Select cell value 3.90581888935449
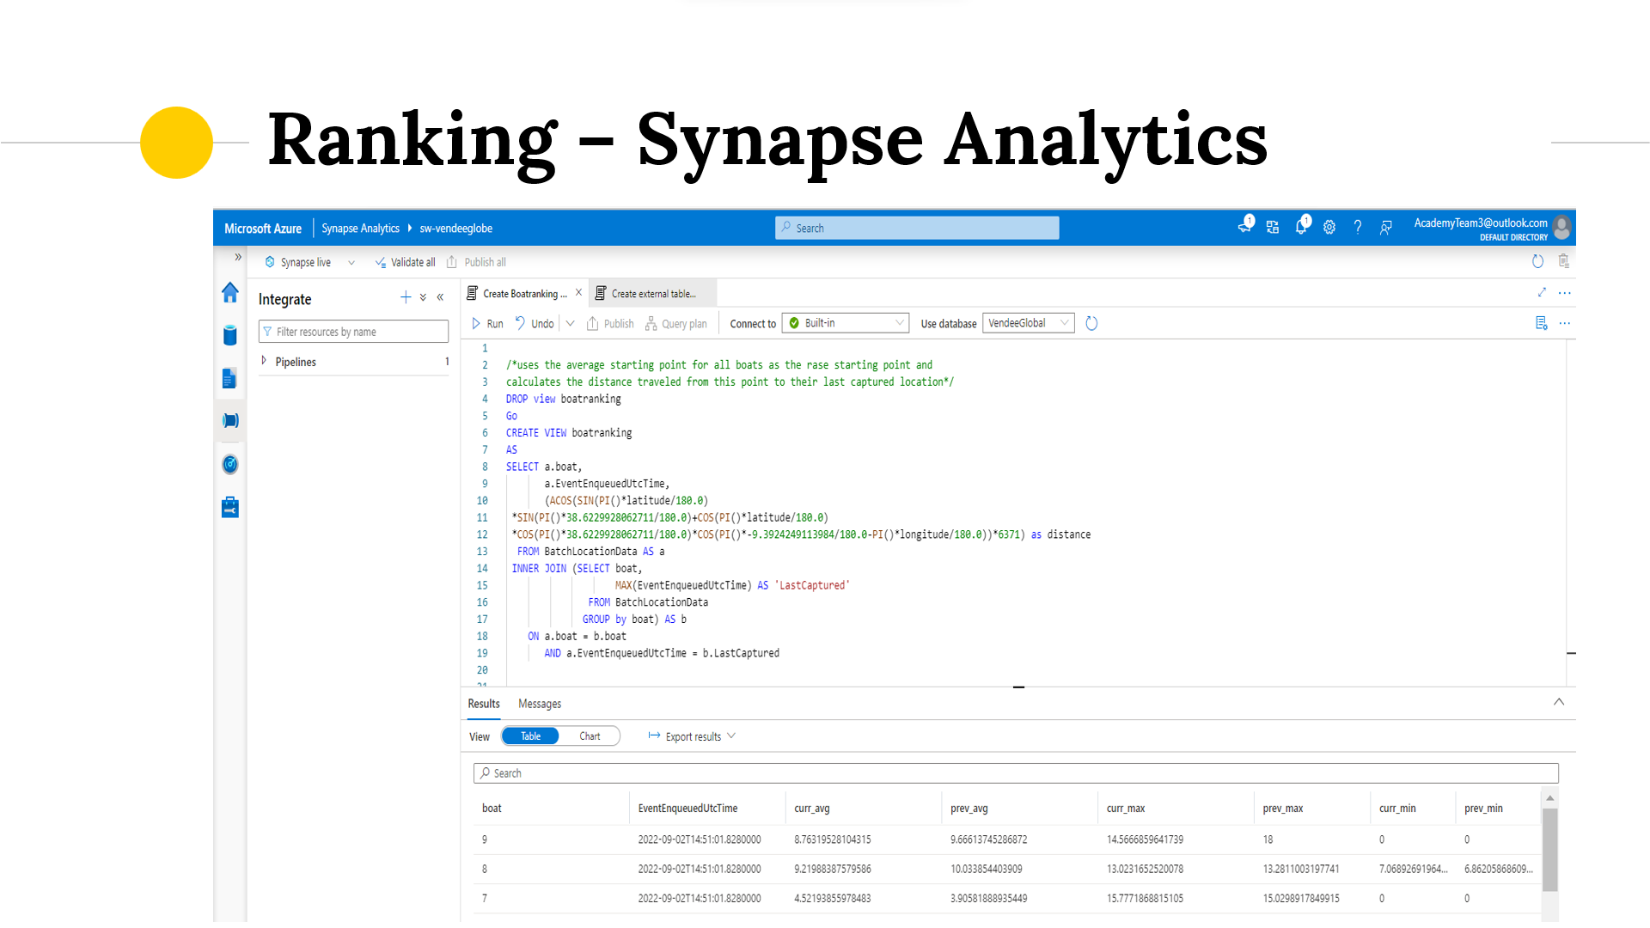This screenshot has height=928, width=1650. tap(988, 898)
